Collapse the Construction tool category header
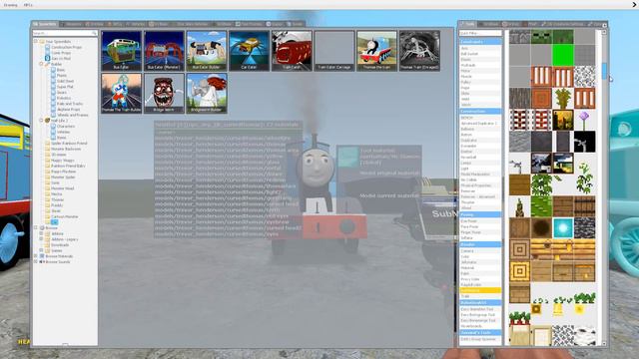Image resolution: width=639 pixels, height=359 pixels. [x=480, y=111]
